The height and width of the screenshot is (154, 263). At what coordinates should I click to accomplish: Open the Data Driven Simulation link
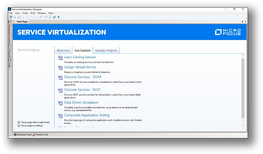pos(81,102)
